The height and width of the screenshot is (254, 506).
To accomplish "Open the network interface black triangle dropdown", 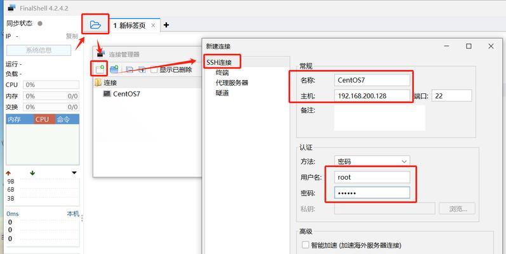I will 74,173.
